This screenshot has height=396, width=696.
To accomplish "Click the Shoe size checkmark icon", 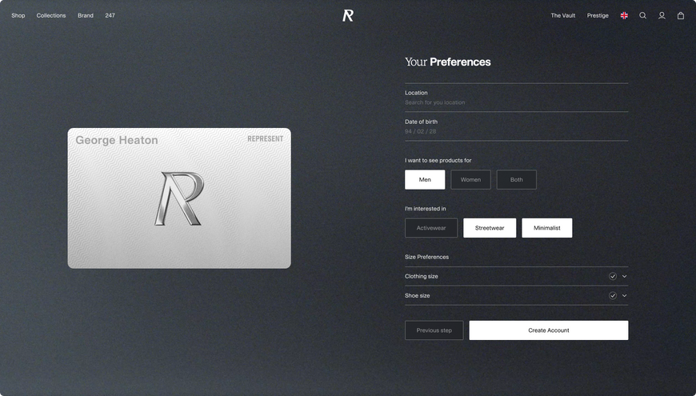I will click(613, 296).
